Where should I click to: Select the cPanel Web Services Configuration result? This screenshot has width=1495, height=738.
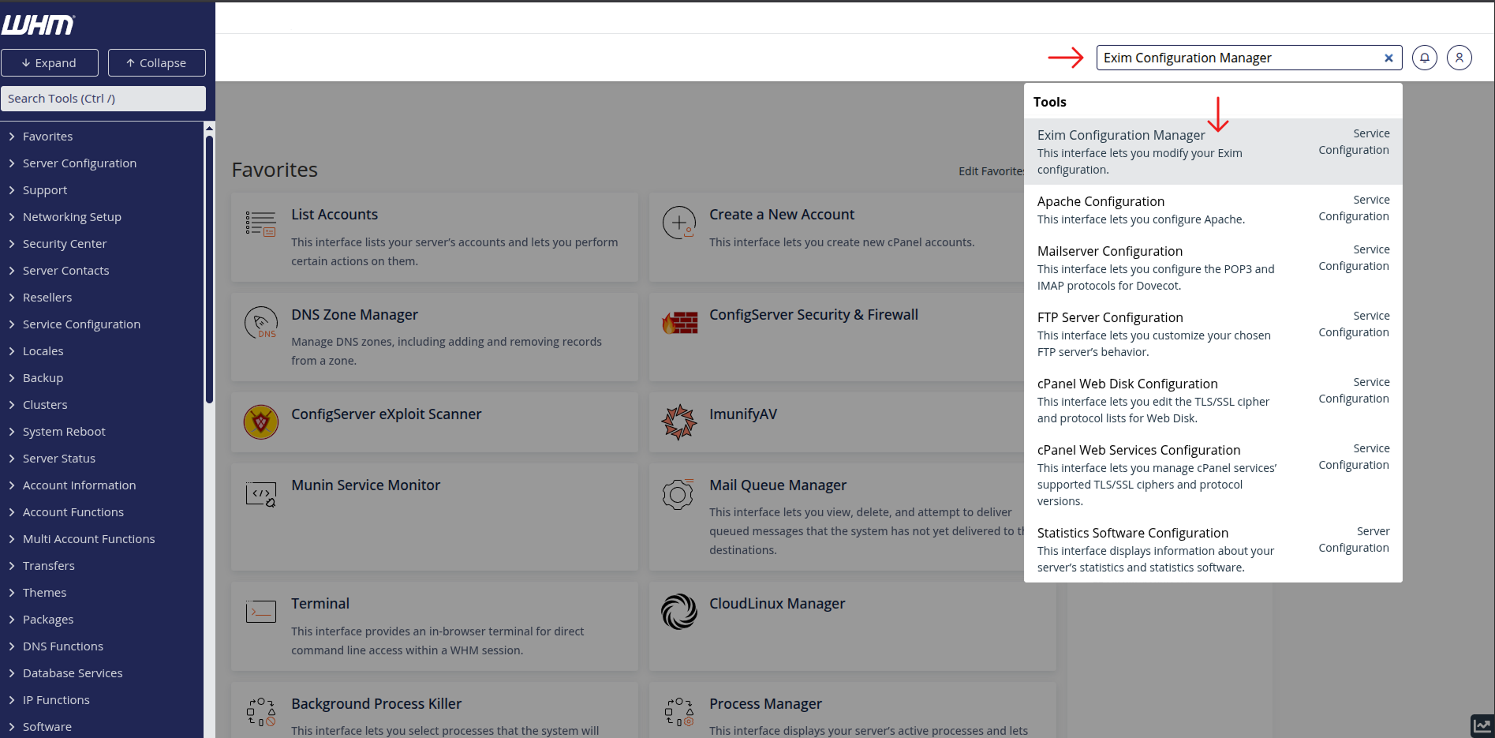1213,474
